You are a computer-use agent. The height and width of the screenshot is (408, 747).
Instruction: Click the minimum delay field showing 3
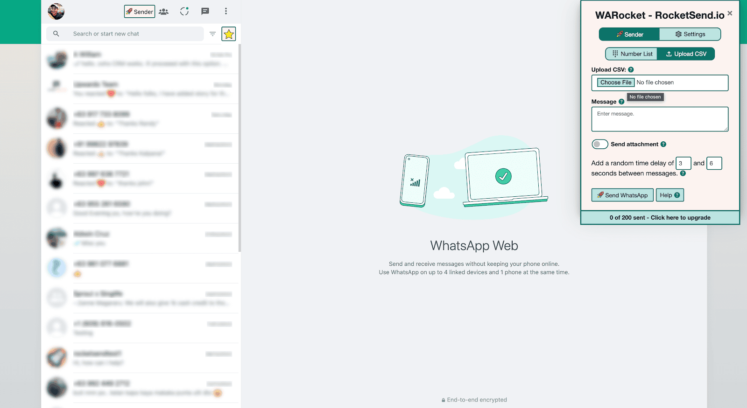684,163
